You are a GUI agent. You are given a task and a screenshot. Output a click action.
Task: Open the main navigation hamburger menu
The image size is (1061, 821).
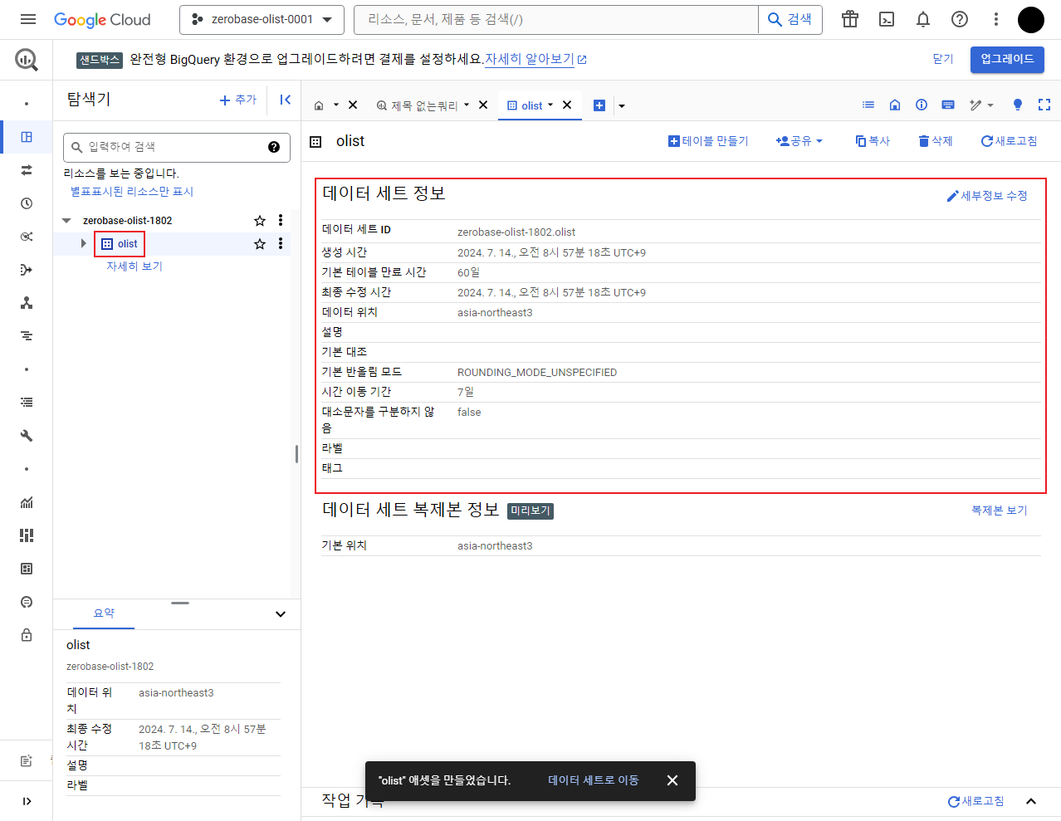[x=27, y=19]
